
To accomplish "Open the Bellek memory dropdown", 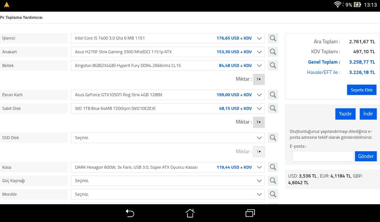I will tap(168, 65).
